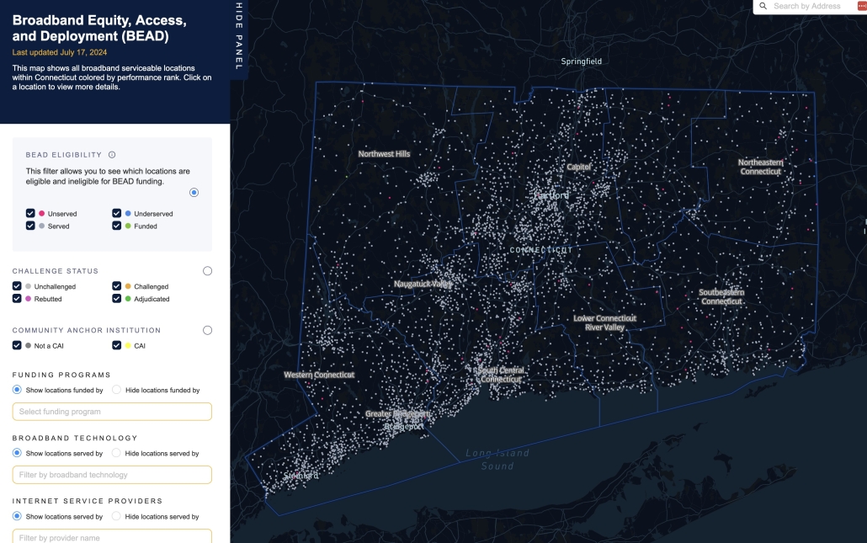Select the Challenge Status color-by radio button

pyautogui.click(x=207, y=271)
